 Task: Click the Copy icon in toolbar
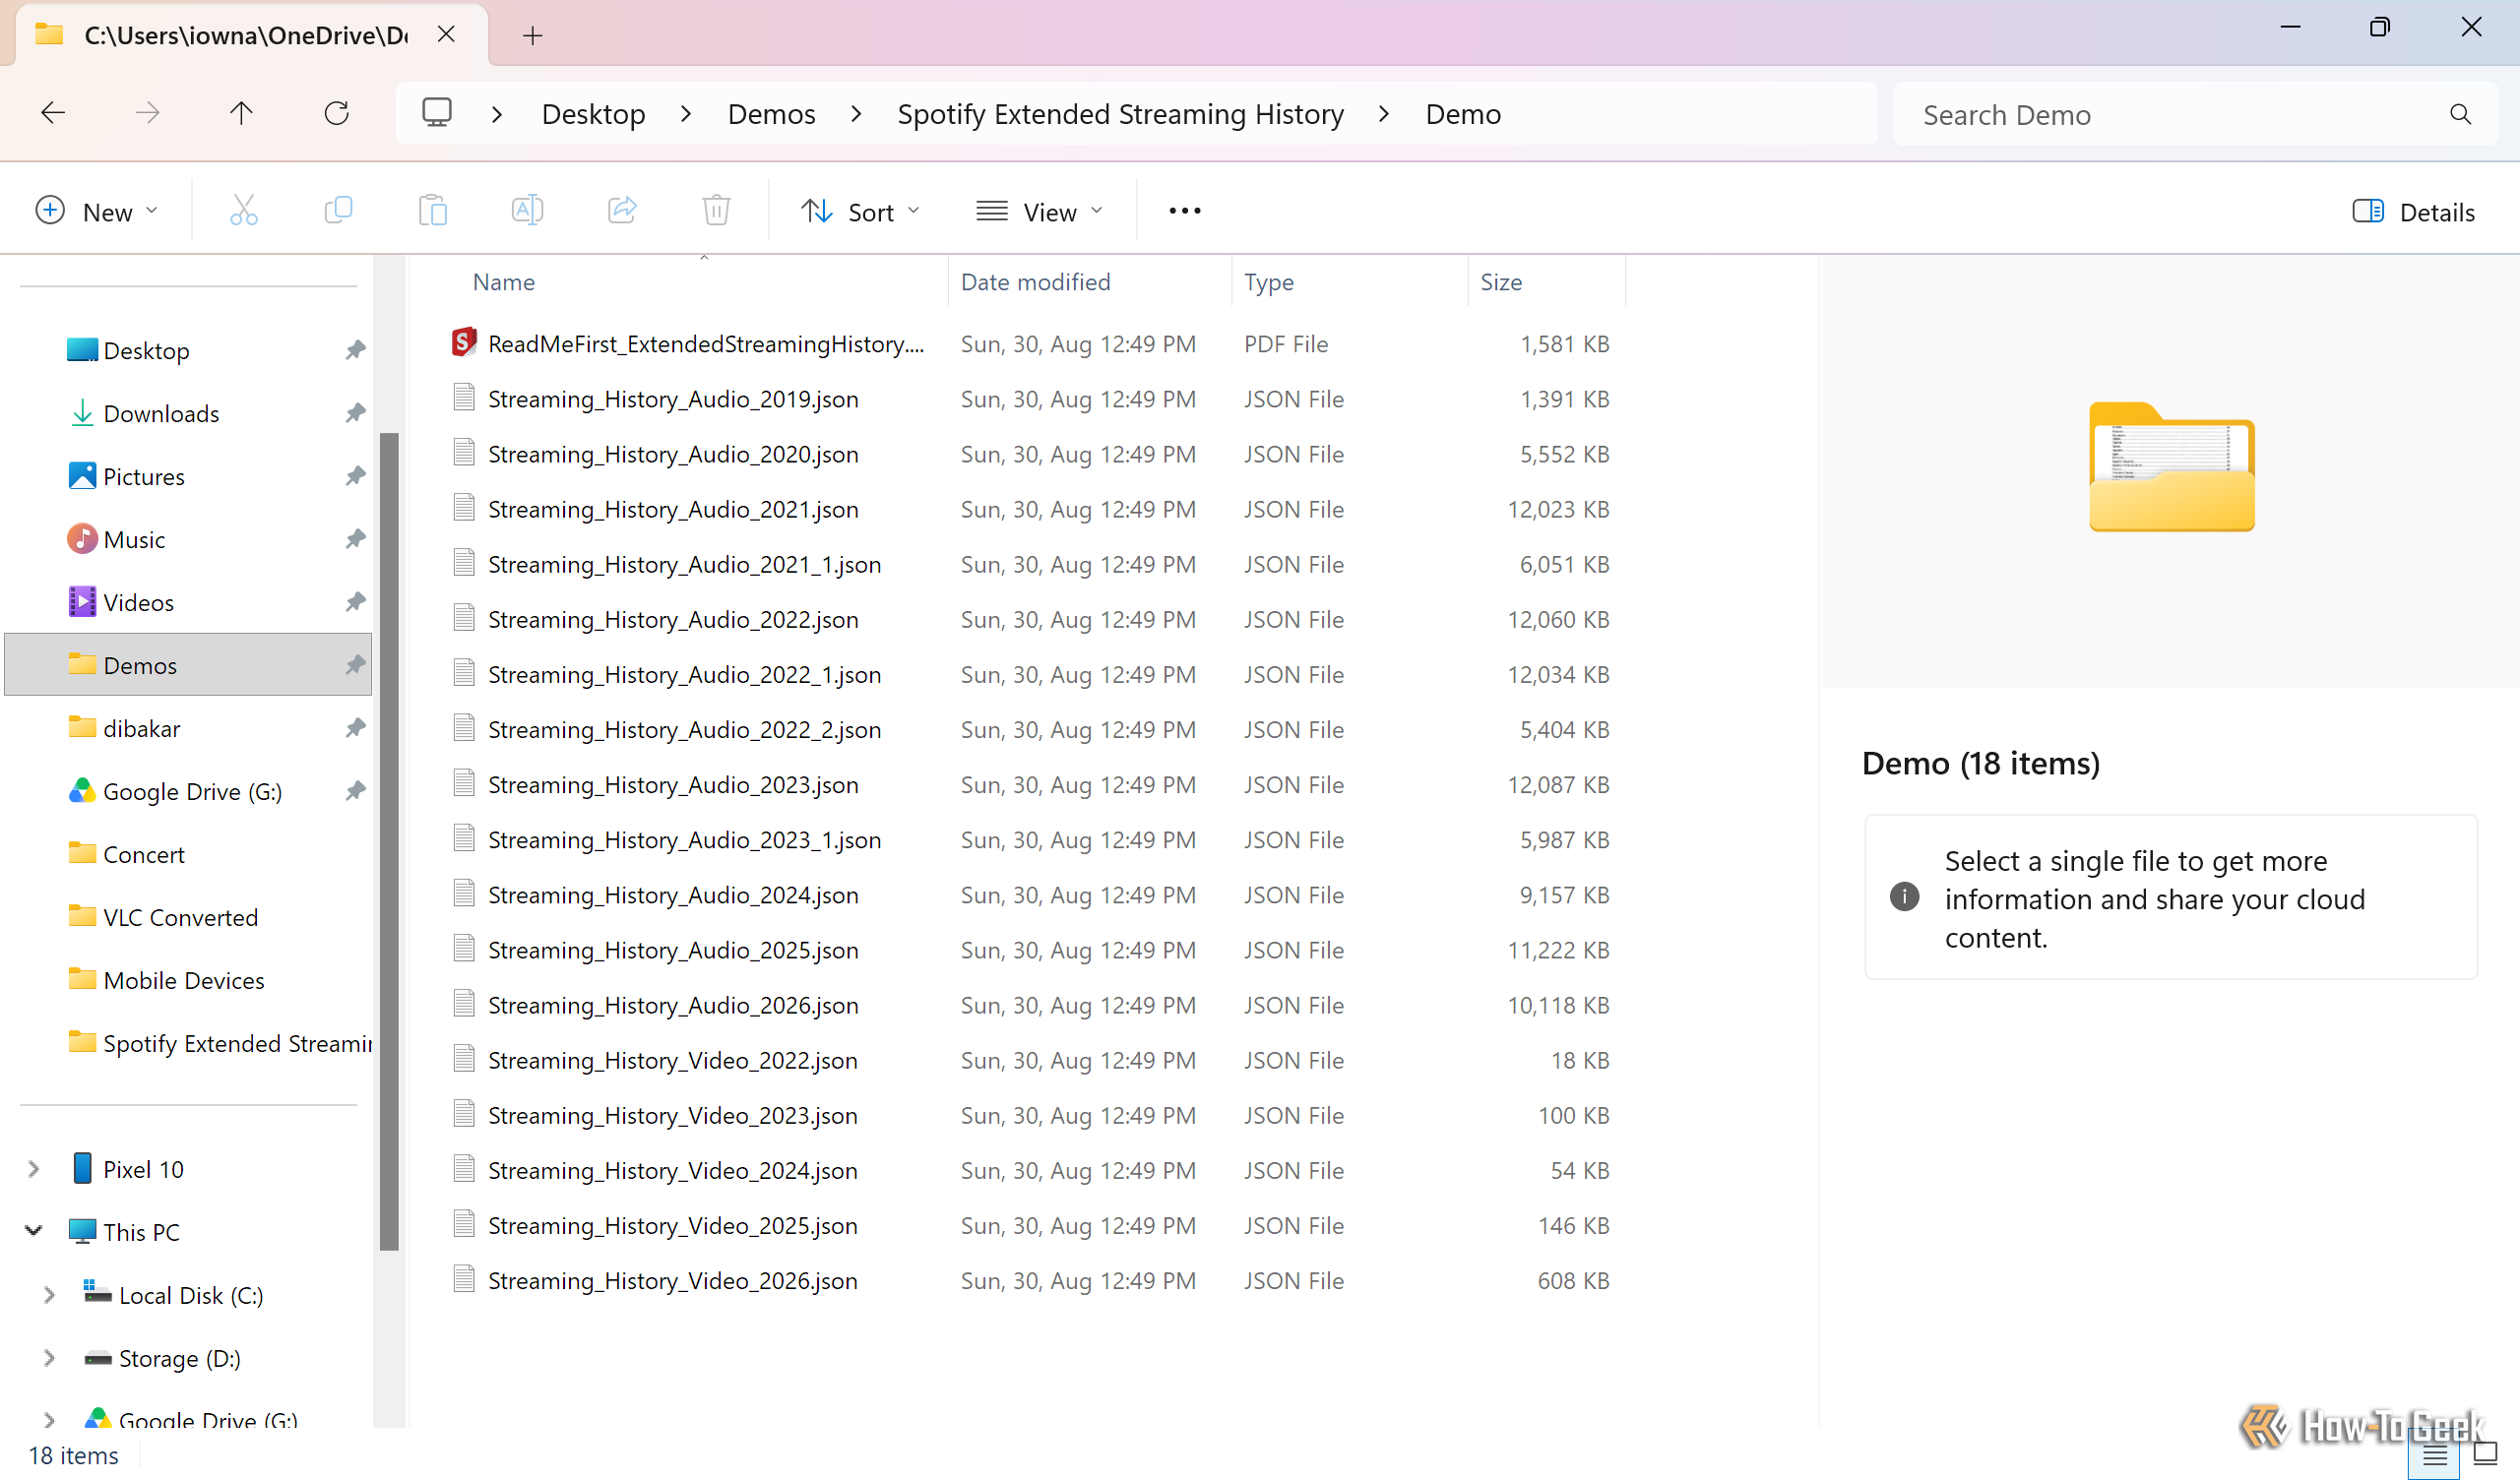click(x=338, y=211)
